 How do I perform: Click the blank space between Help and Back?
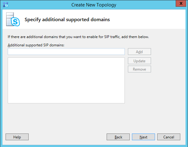coord(68,137)
